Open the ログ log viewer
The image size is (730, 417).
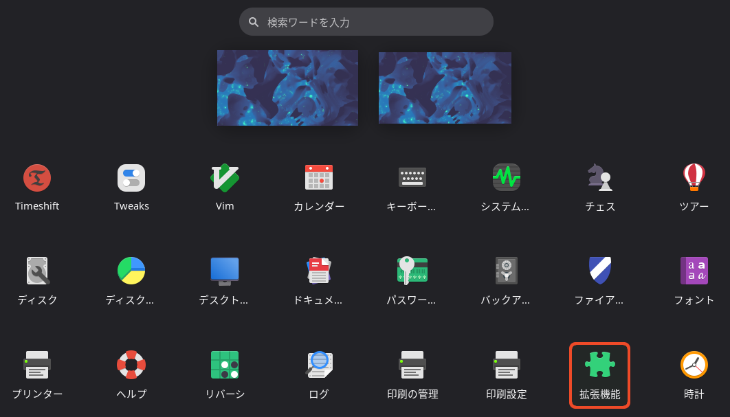(x=319, y=365)
